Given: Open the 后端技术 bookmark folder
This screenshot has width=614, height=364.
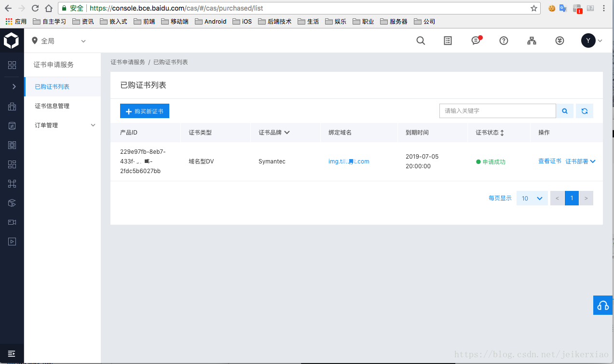Looking at the screenshot, I should pos(275,22).
